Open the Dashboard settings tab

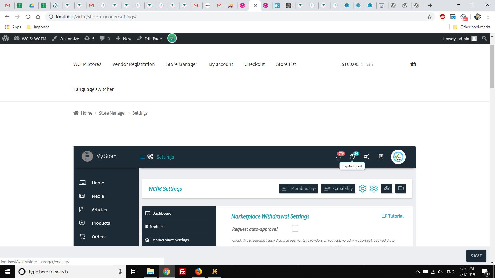coord(179,213)
